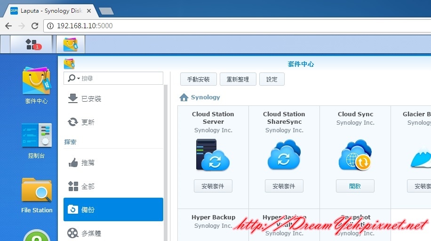Viewport: 431px width, 241px height.
Task: Click the Hyper Backup package title
Action: [x=213, y=217]
